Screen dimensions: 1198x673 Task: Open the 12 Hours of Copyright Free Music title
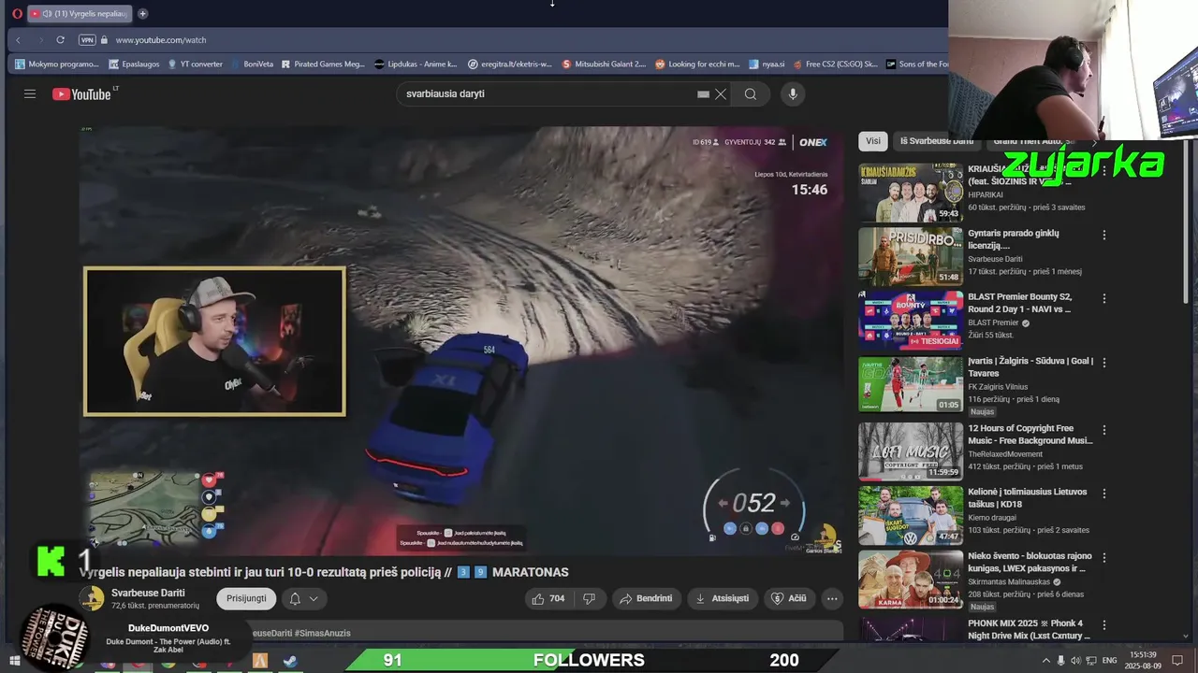pyautogui.click(x=1030, y=435)
